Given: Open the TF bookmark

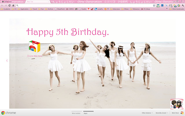Looking at the screenshot, I should pos(107,9).
